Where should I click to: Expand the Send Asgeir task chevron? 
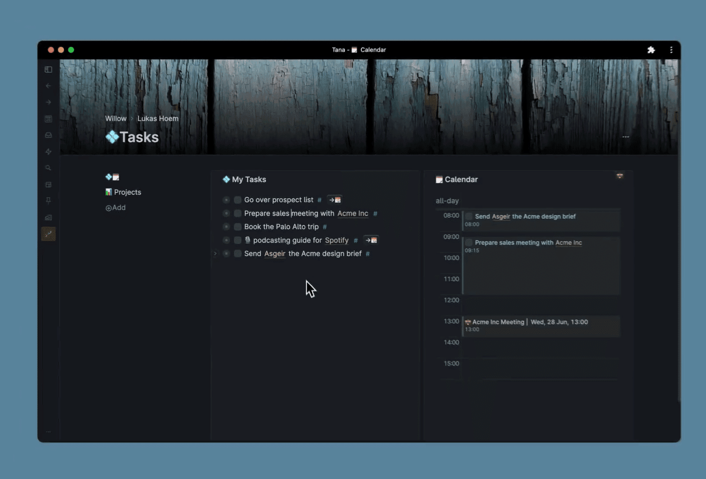[x=216, y=254]
